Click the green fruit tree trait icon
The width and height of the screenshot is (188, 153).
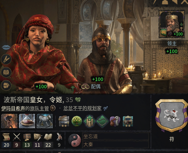tap(77, 121)
